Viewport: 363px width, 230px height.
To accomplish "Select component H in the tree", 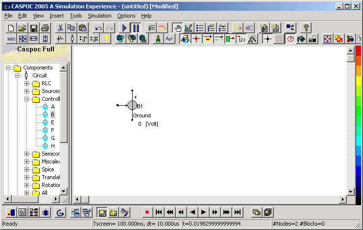I will [x=53, y=146].
